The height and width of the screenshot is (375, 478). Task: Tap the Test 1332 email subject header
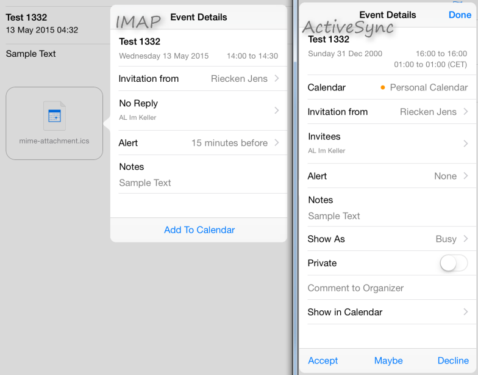[26, 18]
